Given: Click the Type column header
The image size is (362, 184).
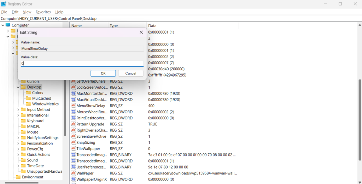Looking at the screenshot, I should (127, 26).
